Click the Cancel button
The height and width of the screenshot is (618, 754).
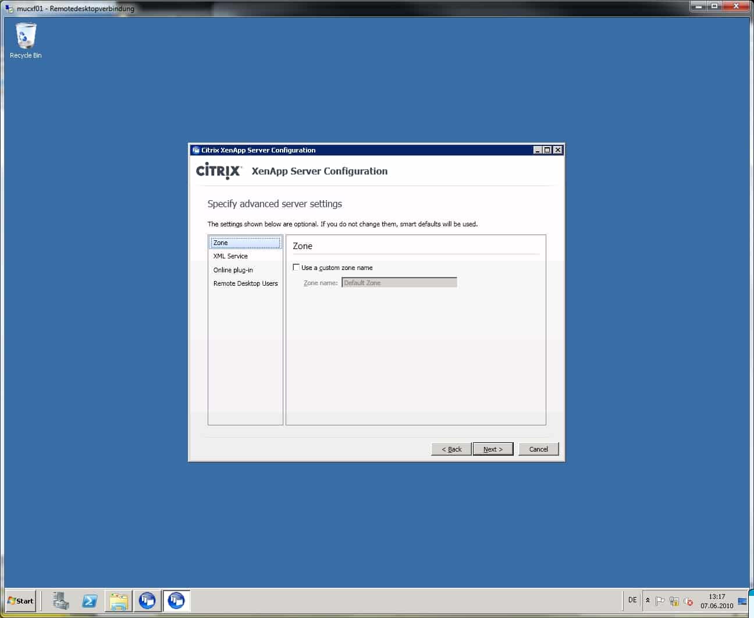(538, 449)
